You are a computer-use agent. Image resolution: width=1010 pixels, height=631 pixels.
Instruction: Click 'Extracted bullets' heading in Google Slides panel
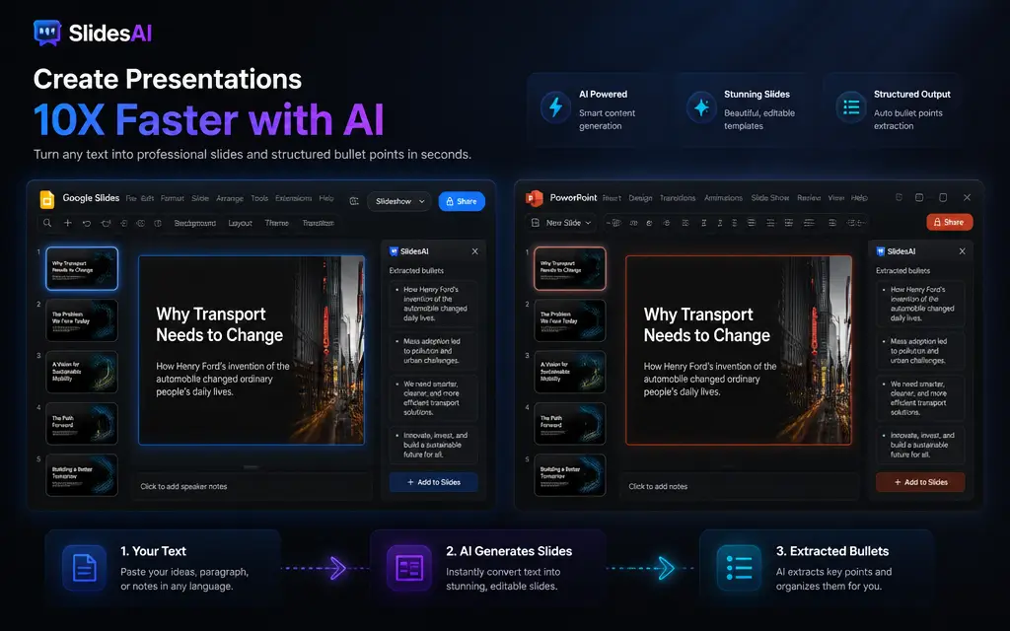[x=416, y=270]
